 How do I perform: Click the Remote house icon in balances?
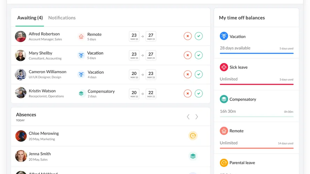224,131
